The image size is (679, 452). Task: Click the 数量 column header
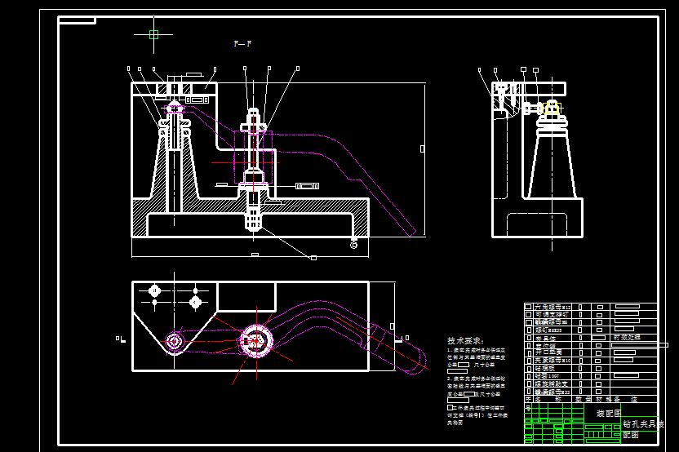583,399
